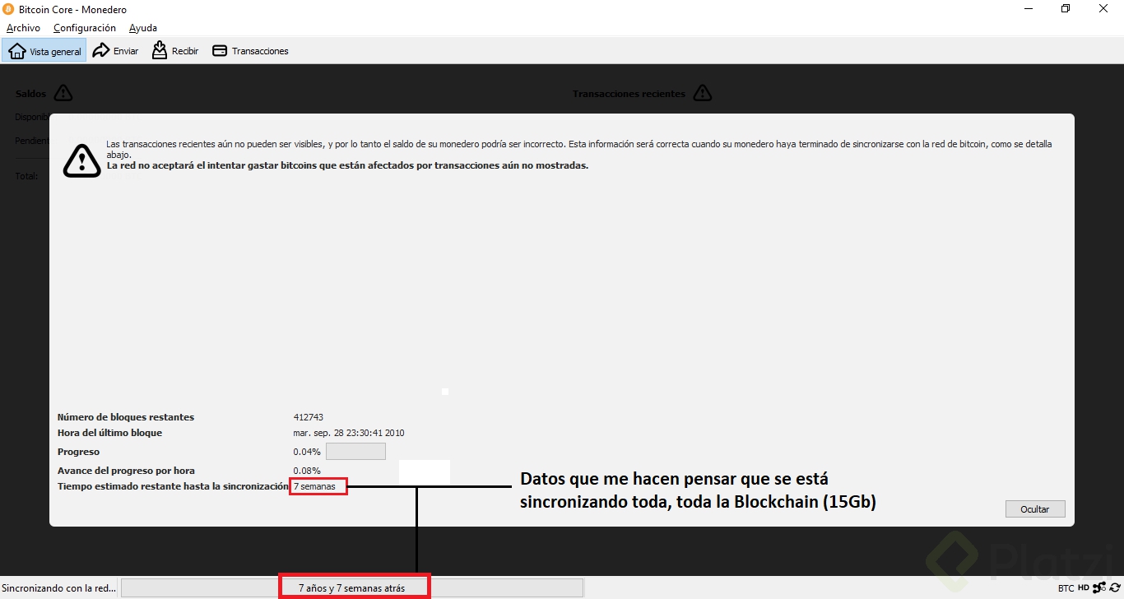Open the Ayuda menu
This screenshot has width=1124, height=599.
(x=142, y=27)
